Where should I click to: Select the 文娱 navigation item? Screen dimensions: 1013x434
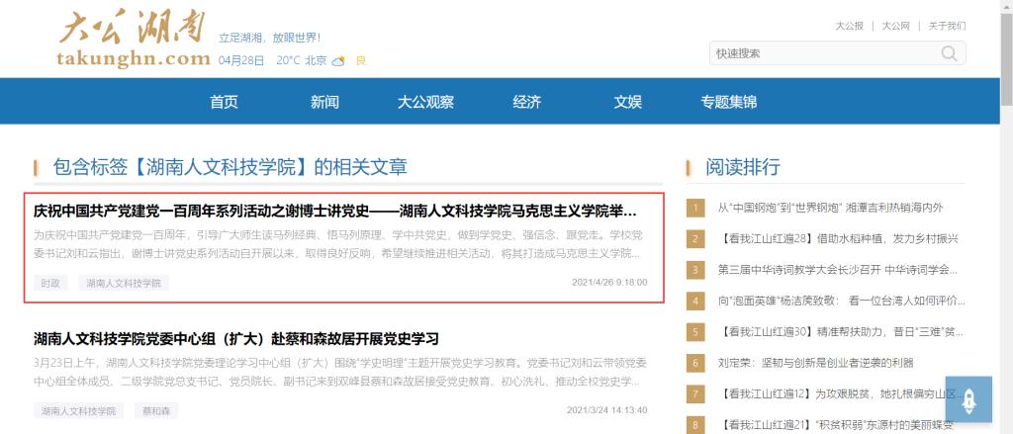coord(628,102)
